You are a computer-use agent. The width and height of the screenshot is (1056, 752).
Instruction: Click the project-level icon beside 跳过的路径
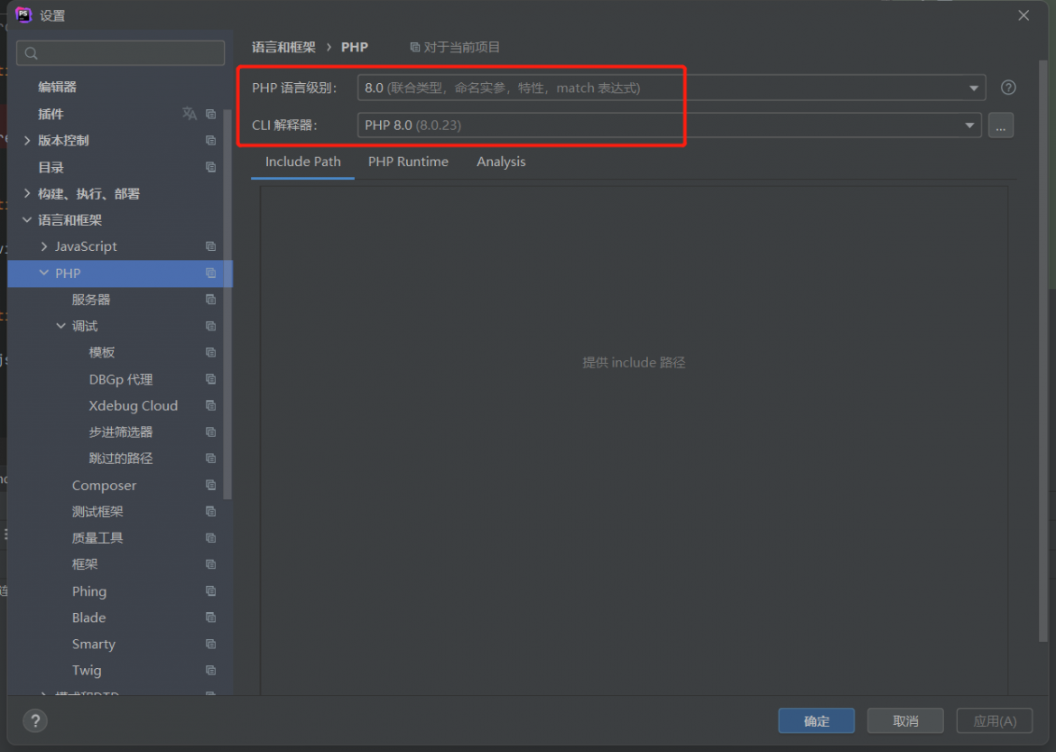tap(211, 459)
